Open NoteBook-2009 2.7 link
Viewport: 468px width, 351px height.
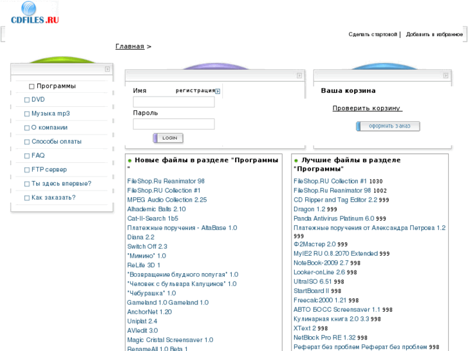[x=321, y=263]
